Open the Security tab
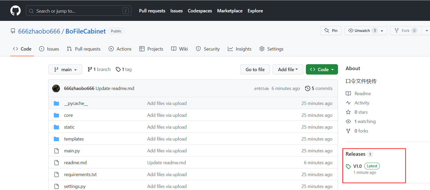 click(208, 49)
